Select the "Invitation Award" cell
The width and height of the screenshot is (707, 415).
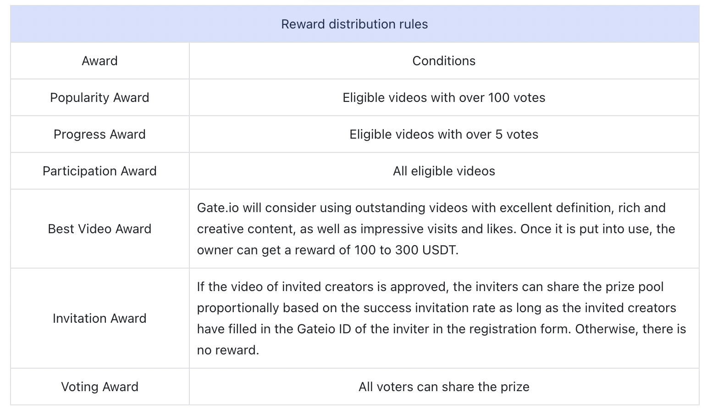pos(99,319)
